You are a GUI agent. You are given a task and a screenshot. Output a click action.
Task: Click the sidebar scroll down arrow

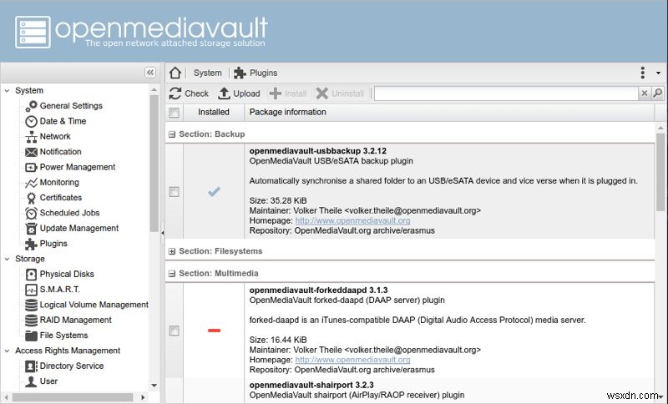click(x=154, y=386)
